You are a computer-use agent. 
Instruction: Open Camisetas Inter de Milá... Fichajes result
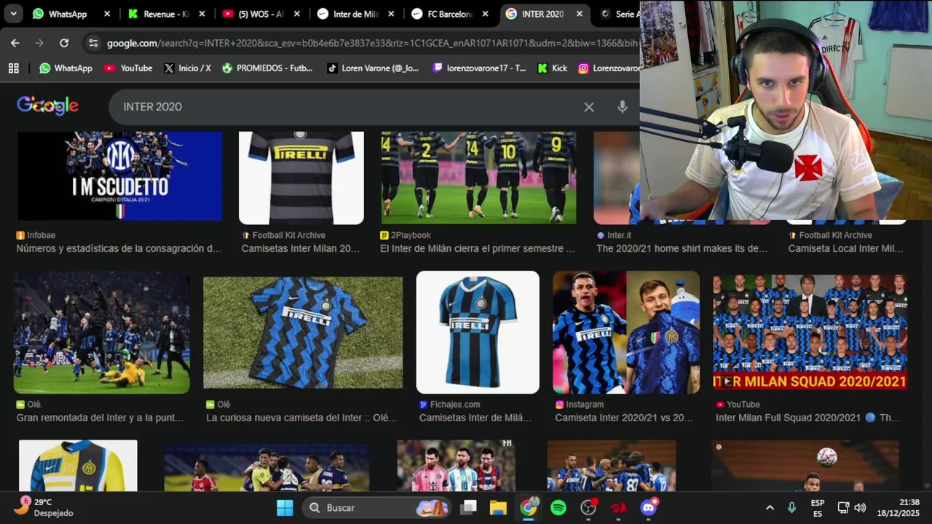coord(475,418)
